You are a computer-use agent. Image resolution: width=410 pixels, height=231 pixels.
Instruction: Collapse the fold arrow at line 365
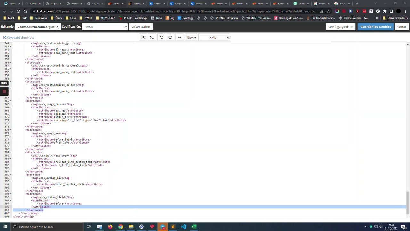coord(11,101)
